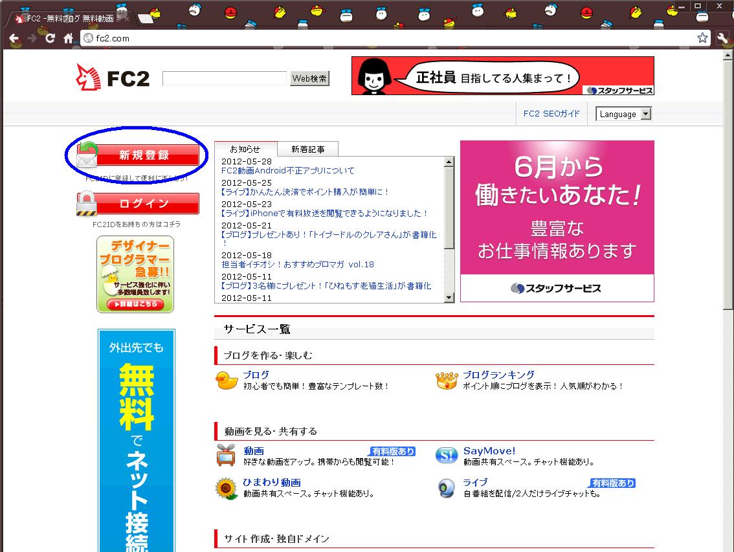Click the yellow duck Blog icon
The image size is (734, 552).
227,381
